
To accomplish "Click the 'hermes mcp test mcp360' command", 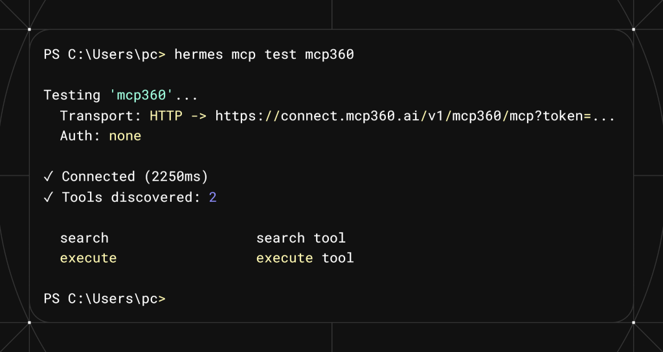I will point(264,54).
